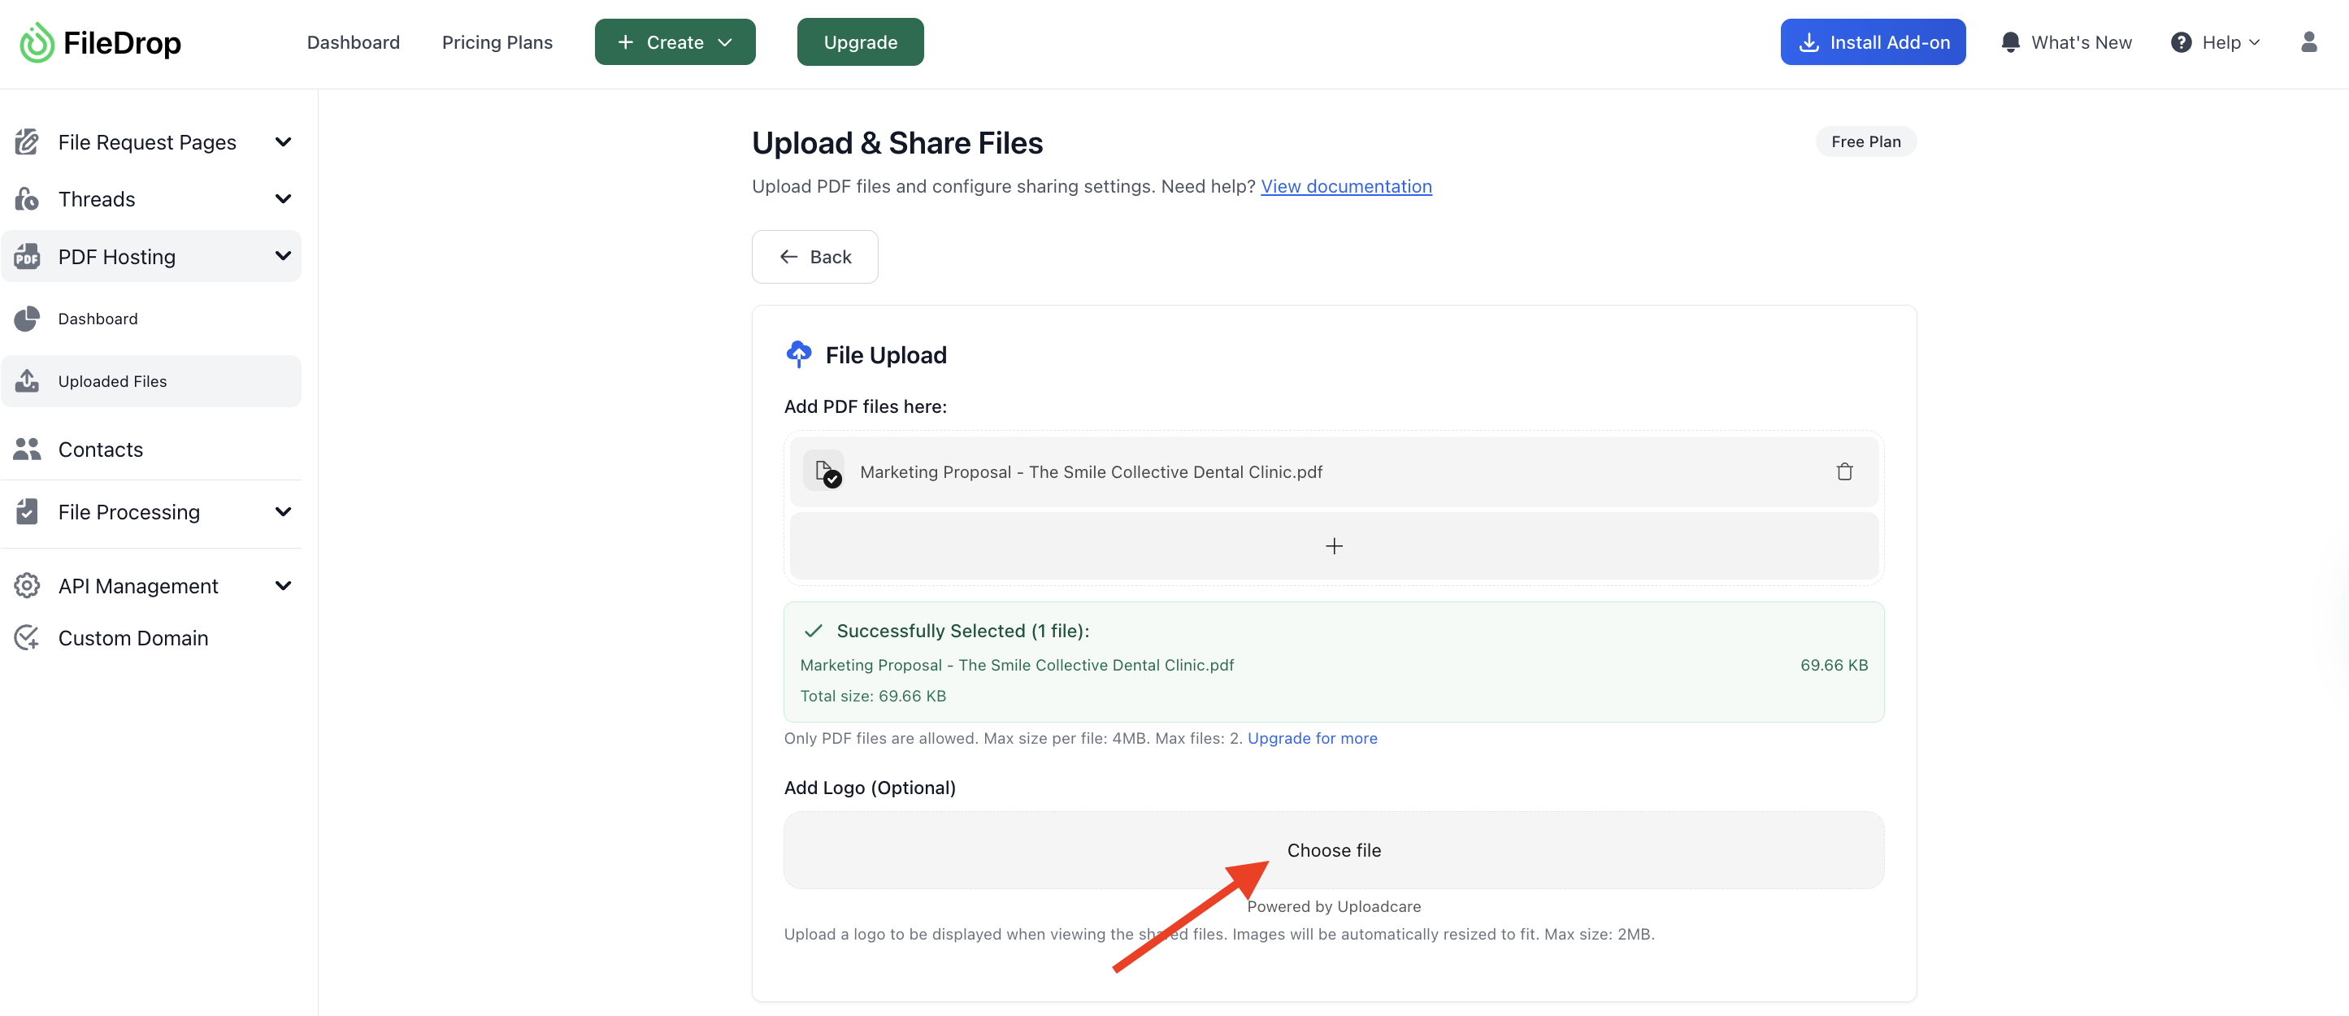
Task: Click the user account avatar icon
Action: click(2310, 42)
